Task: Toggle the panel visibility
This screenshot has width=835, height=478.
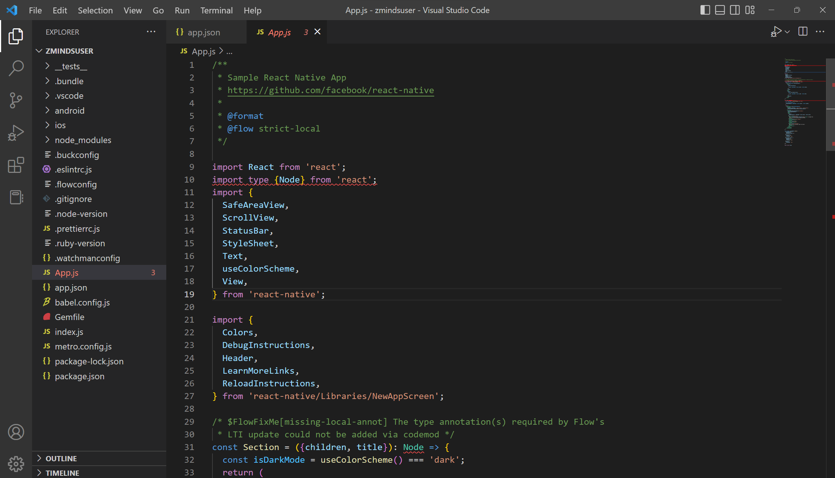Action: [719, 10]
